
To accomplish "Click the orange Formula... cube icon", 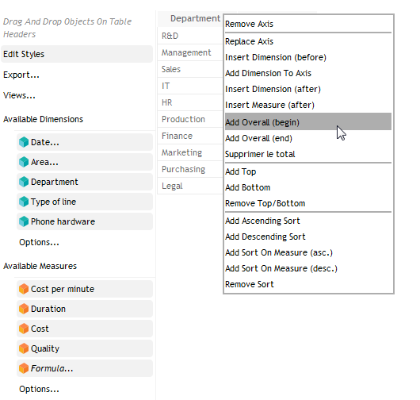I will click(24, 368).
